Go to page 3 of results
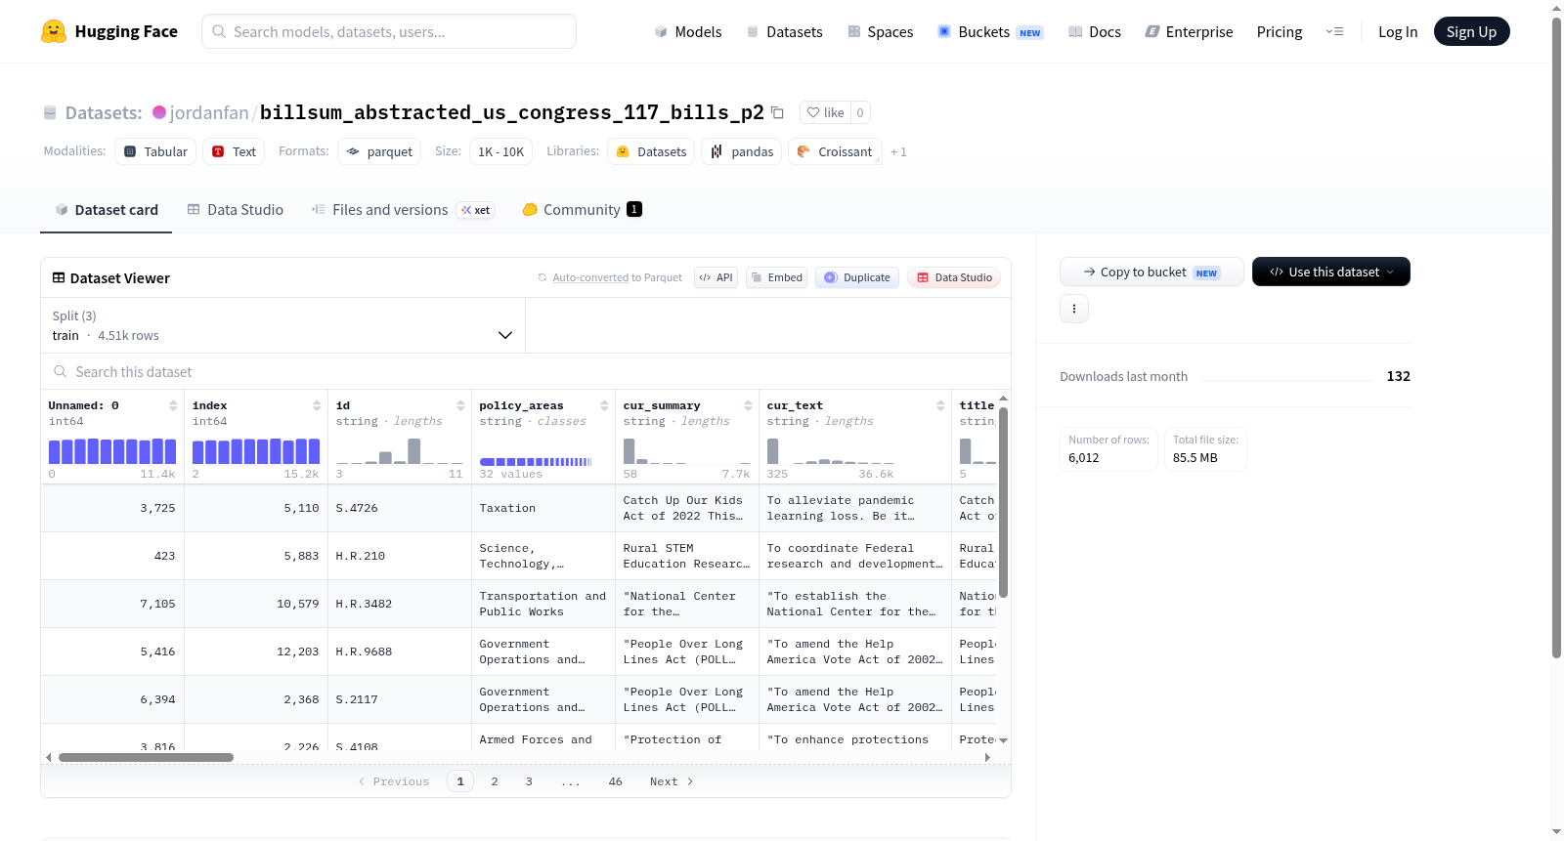 529,781
